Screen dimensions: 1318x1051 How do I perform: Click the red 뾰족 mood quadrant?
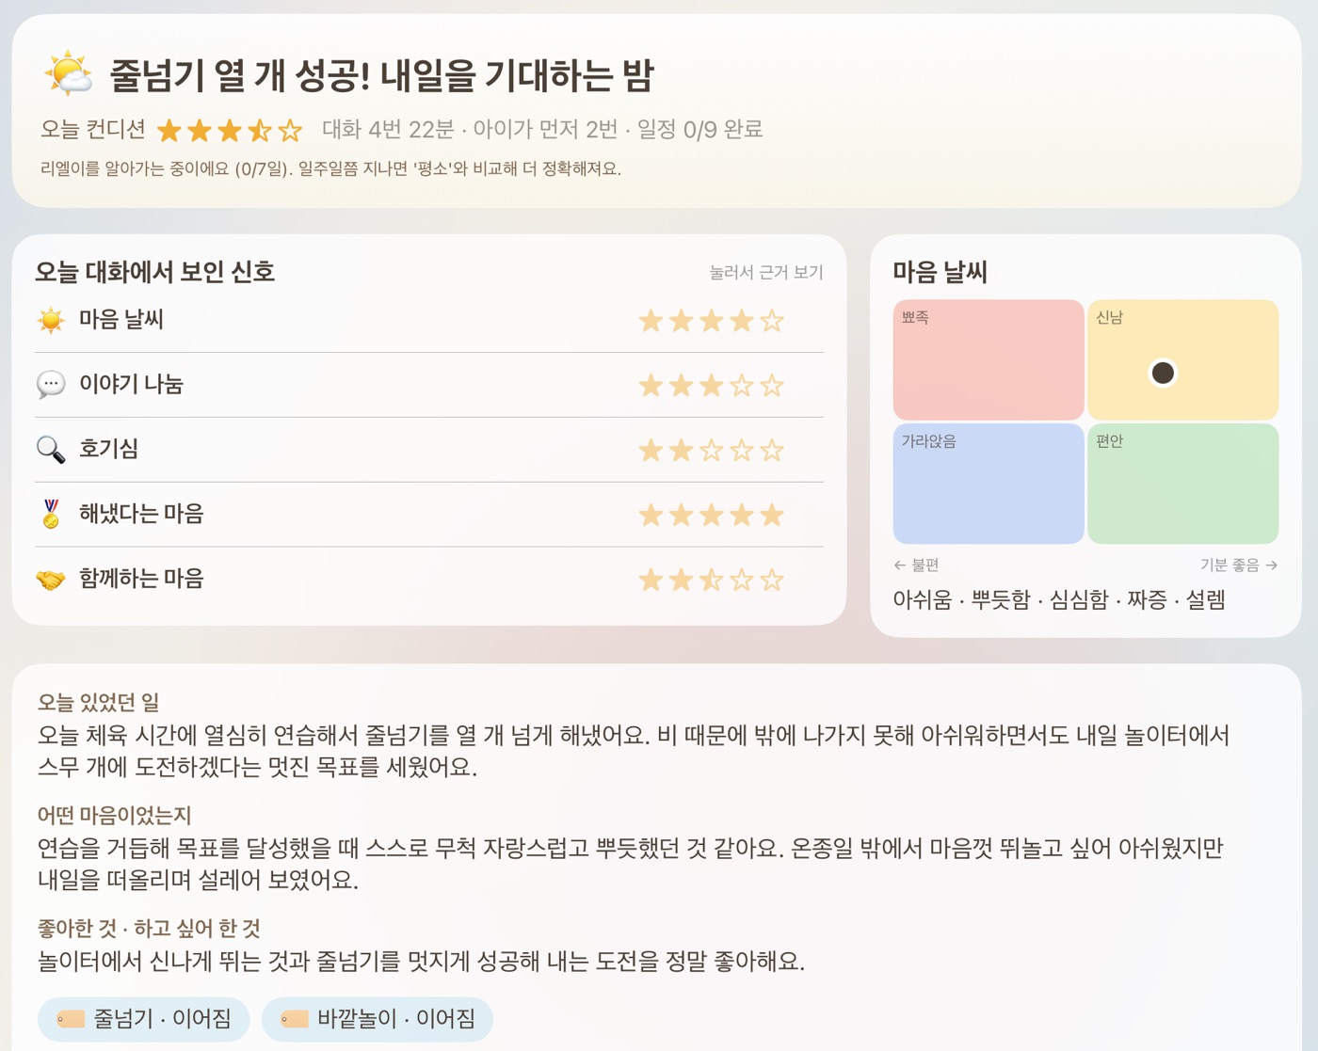click(988, 359)
